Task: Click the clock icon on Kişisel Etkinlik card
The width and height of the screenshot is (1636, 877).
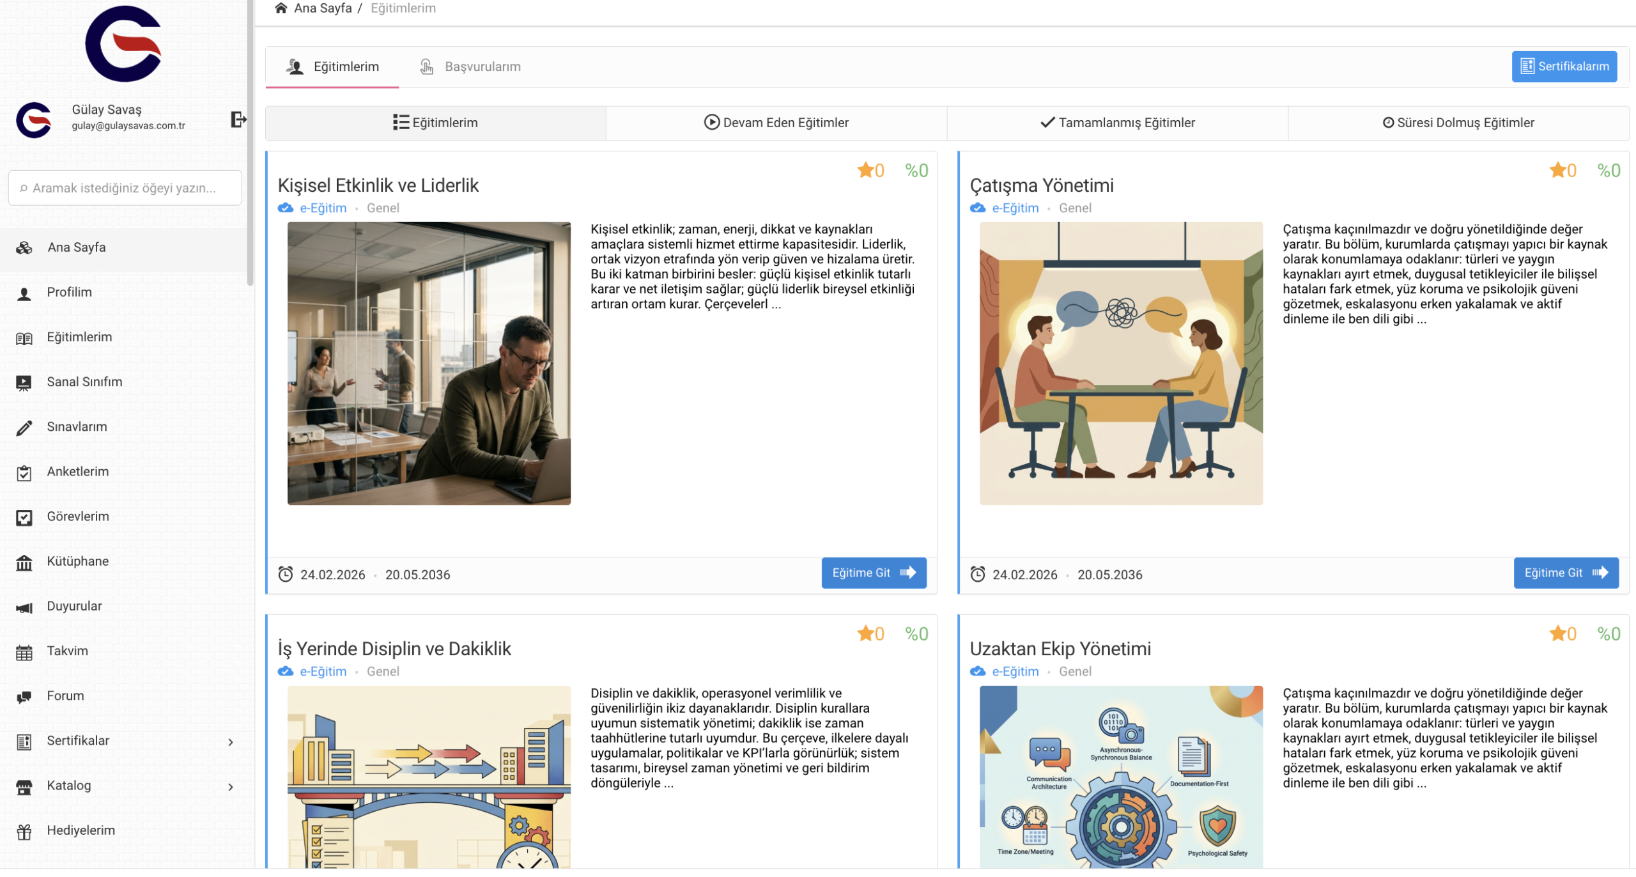Action: pos(286,574)
